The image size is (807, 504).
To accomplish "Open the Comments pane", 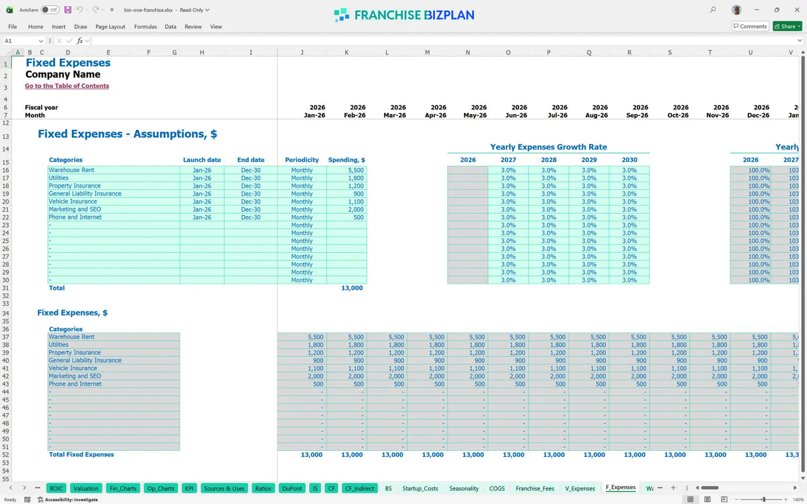I will click(x=750, y=26).
